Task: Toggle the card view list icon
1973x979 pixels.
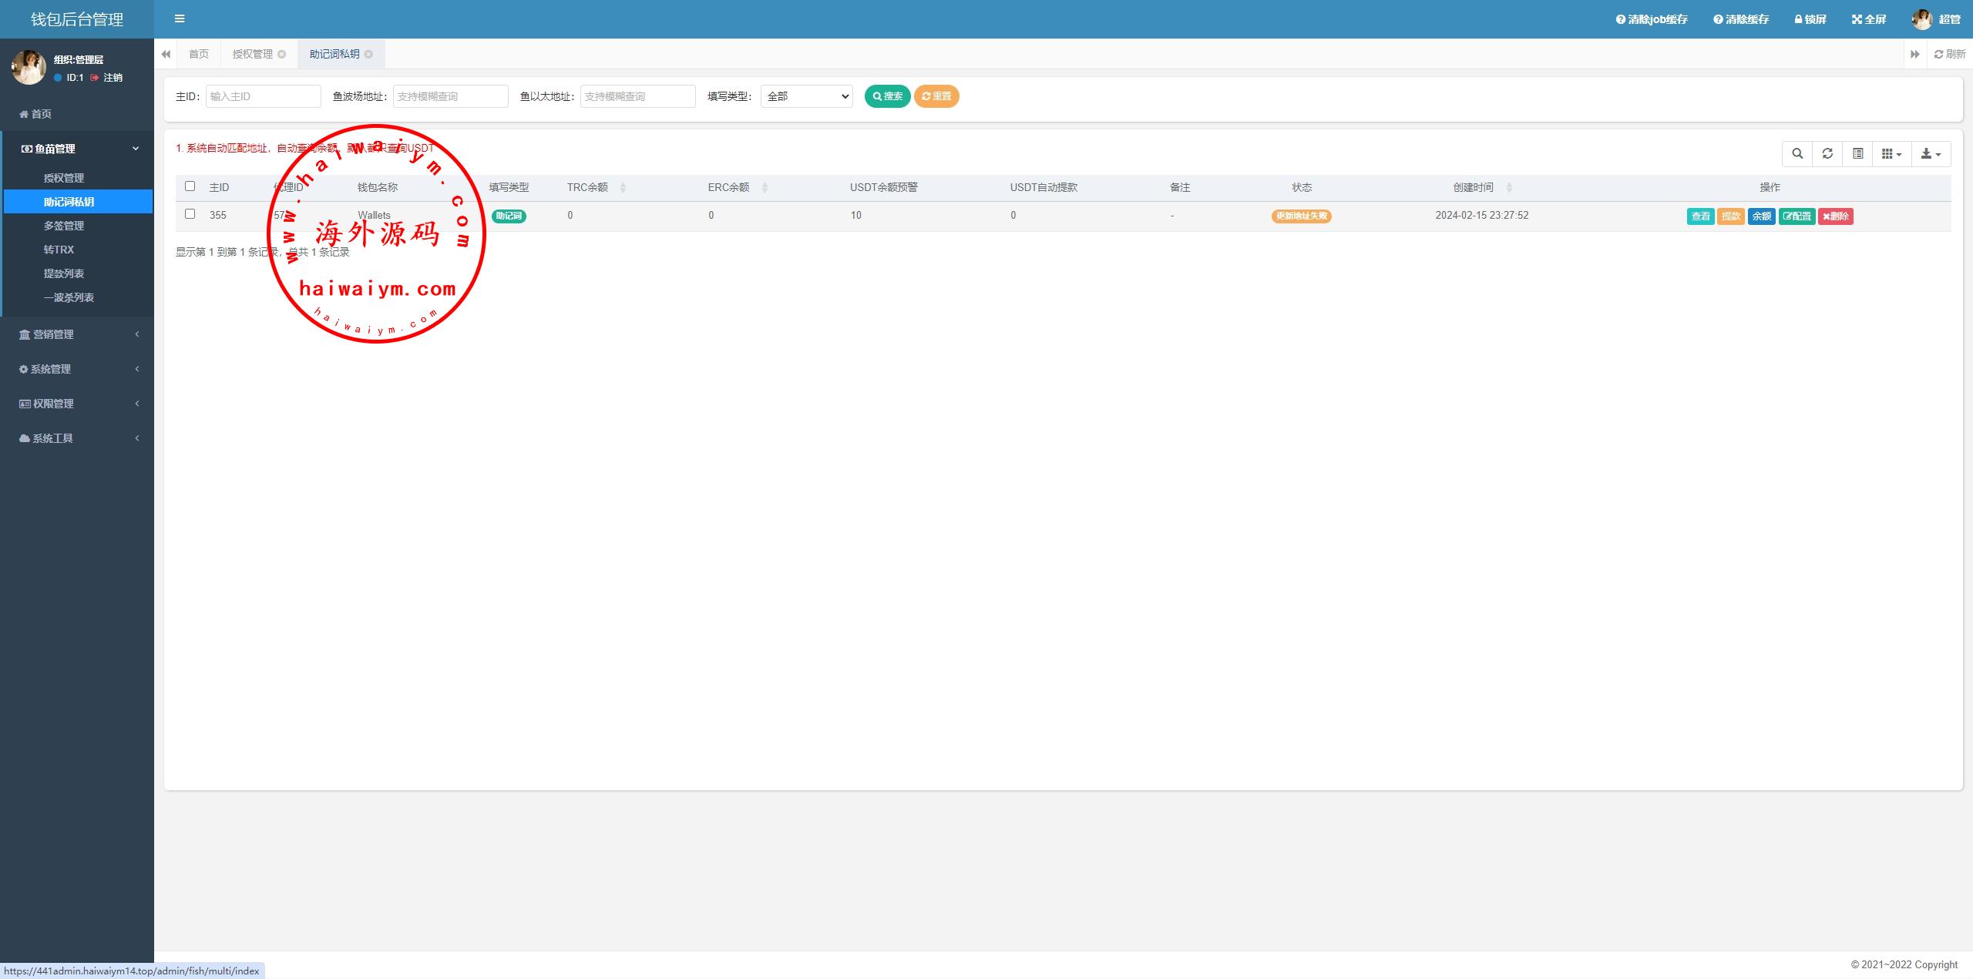Action: pyautogui.click(x=1858, y=154)
